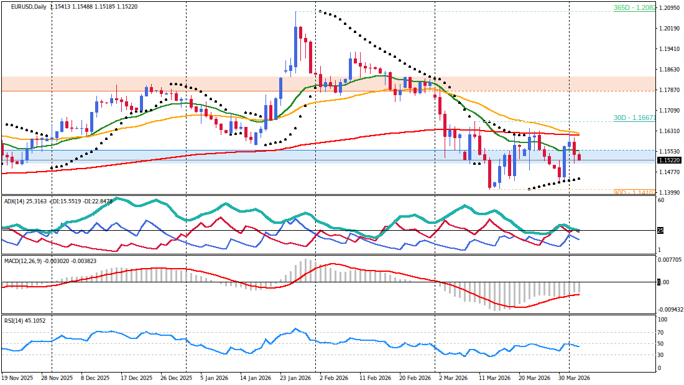Click the 60 level on ADX scale

click(661, 200)
